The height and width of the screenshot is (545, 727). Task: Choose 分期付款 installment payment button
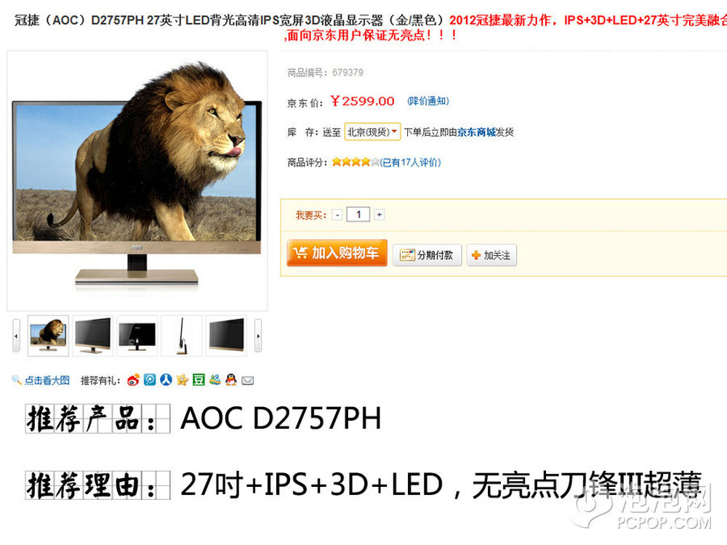coord(427,255)
